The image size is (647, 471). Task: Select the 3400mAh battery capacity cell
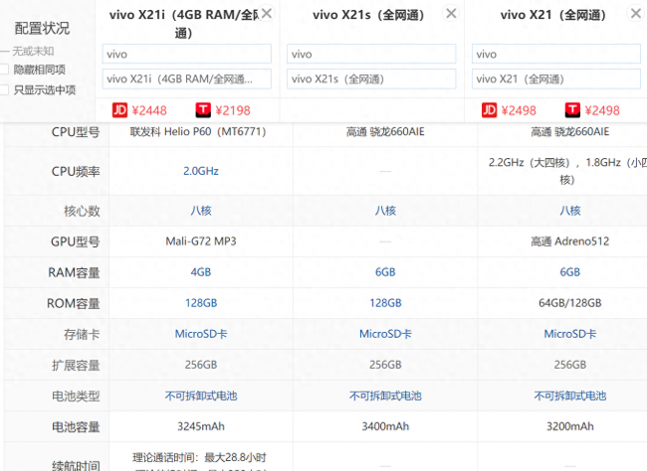point(385,426)
